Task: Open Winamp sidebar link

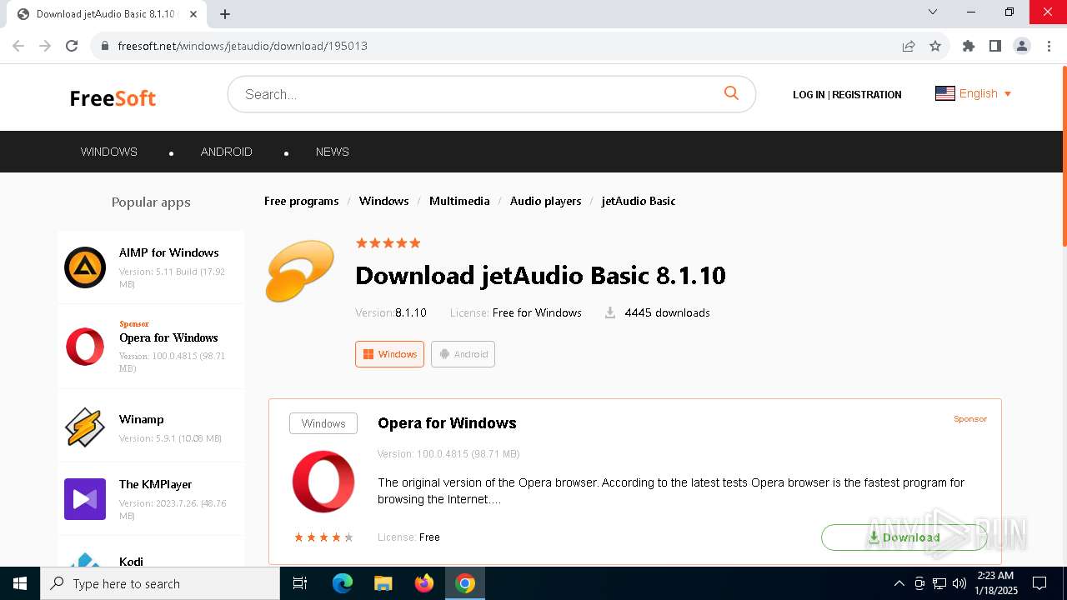Action: coord(141,419)
